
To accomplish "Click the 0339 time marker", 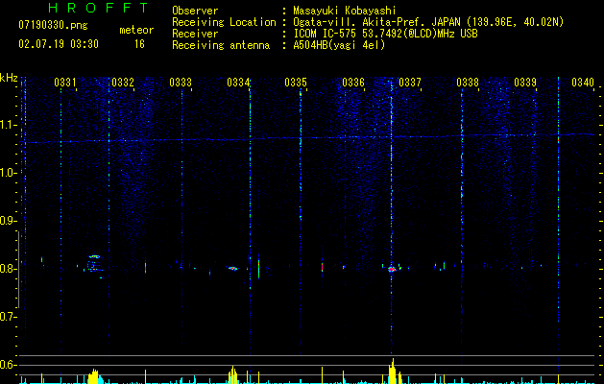I will pos(525,83).
